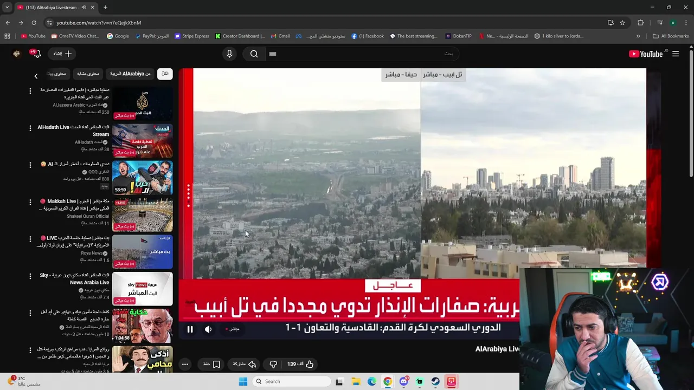
Task: Open options menu for AlHadath Live Stream
Action: pos(30,128)
